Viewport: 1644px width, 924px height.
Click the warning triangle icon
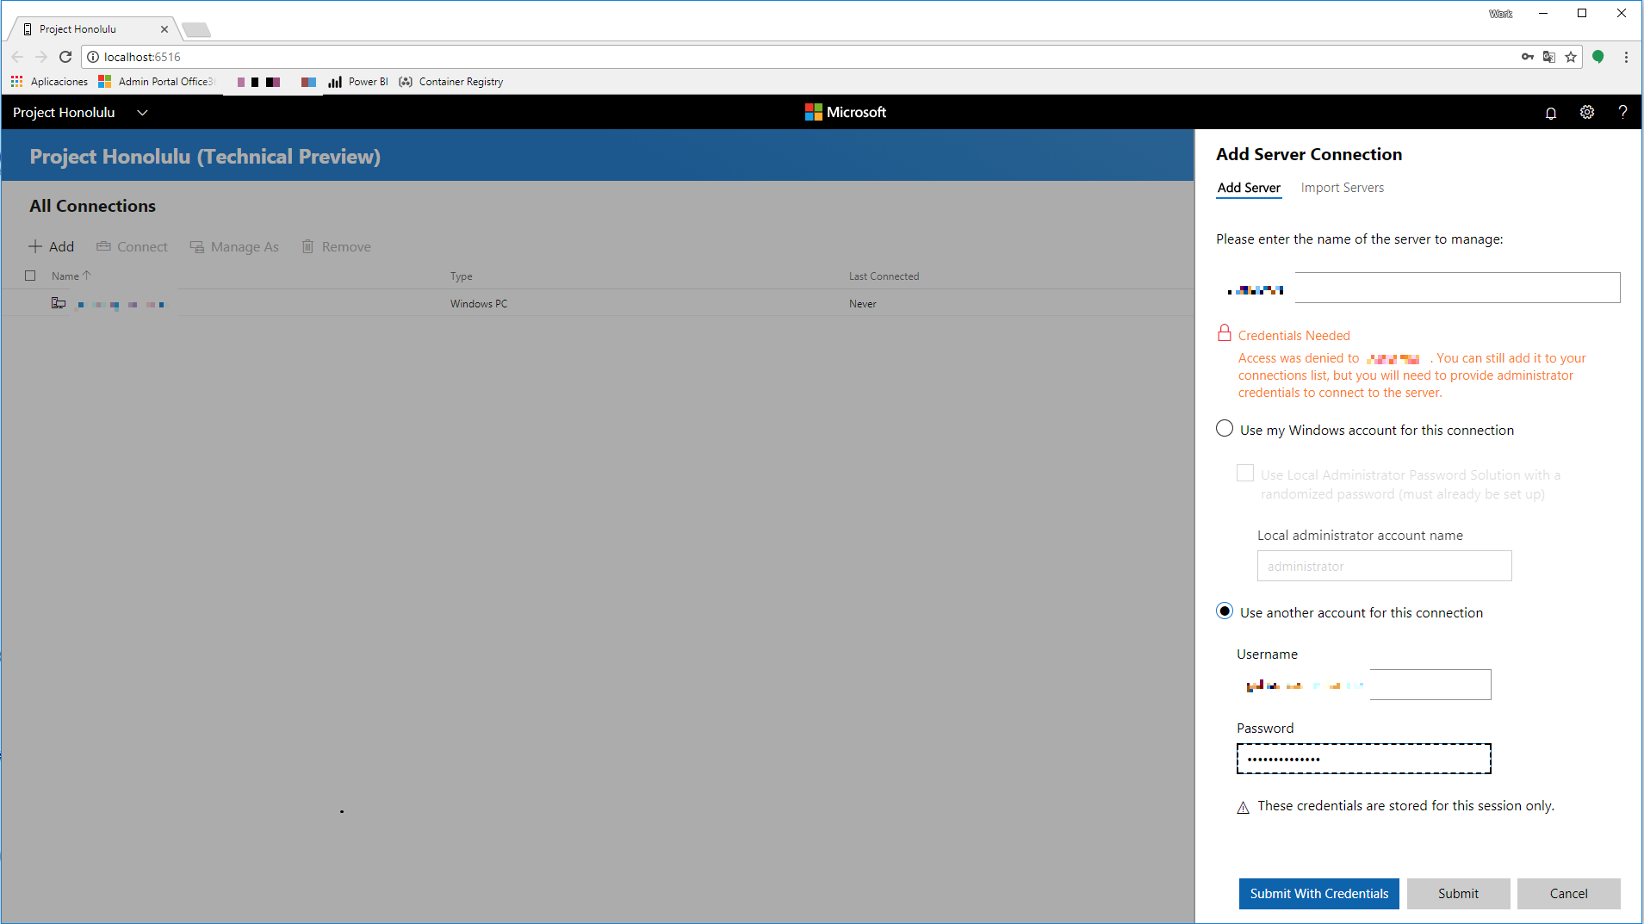coord(1243,807)
